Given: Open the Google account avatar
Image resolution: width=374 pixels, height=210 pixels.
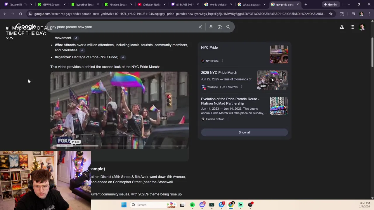Looking at the screenshot, I should tap(362, 27).
